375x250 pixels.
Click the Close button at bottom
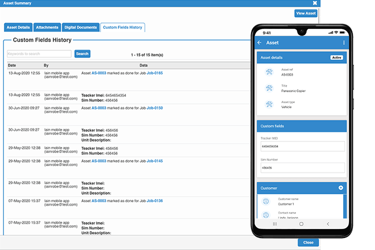tap(308, 242)
